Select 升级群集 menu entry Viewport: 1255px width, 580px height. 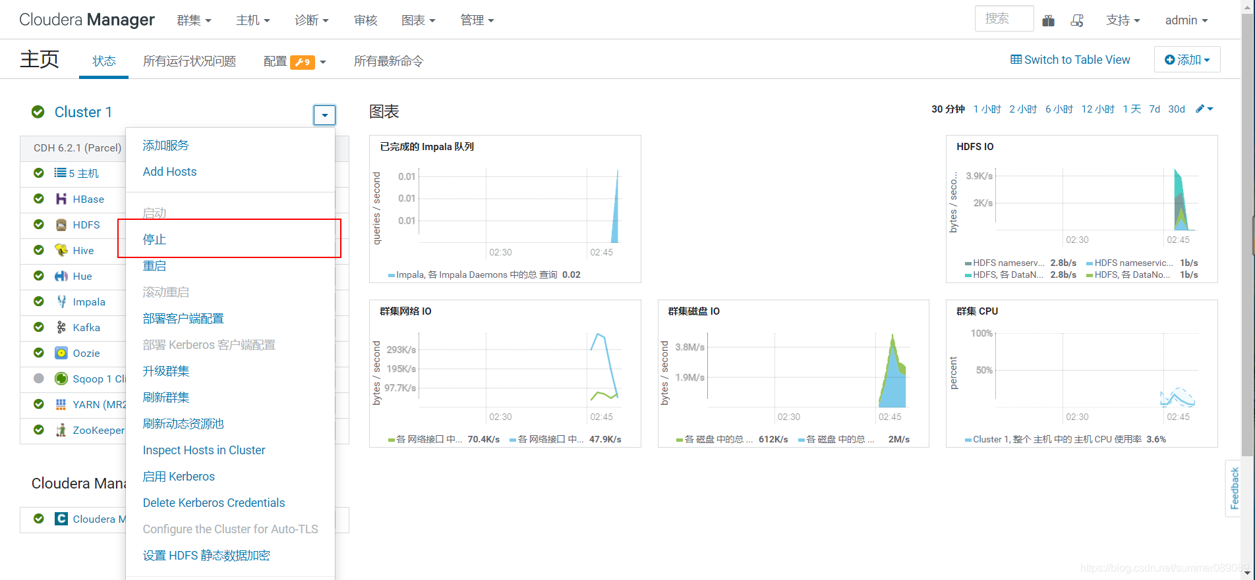(166, 371)
